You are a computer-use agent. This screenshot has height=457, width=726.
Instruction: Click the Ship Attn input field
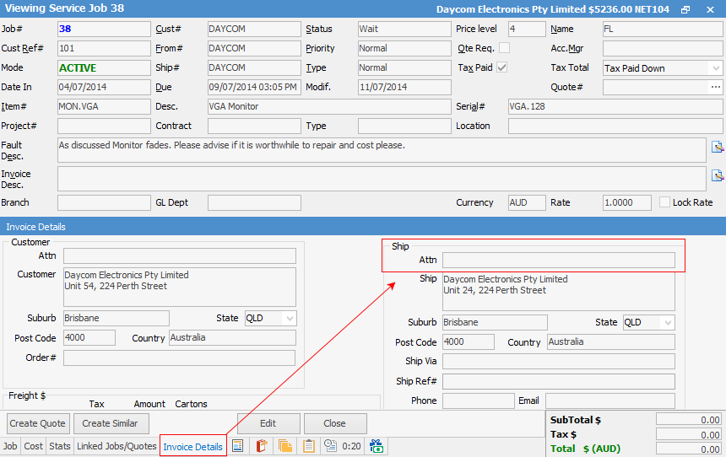coord(558,261)
